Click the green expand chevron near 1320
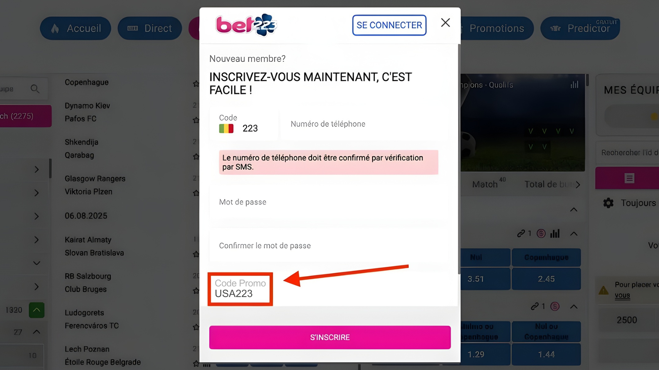The image size is (659, 370). coord(37,310)
